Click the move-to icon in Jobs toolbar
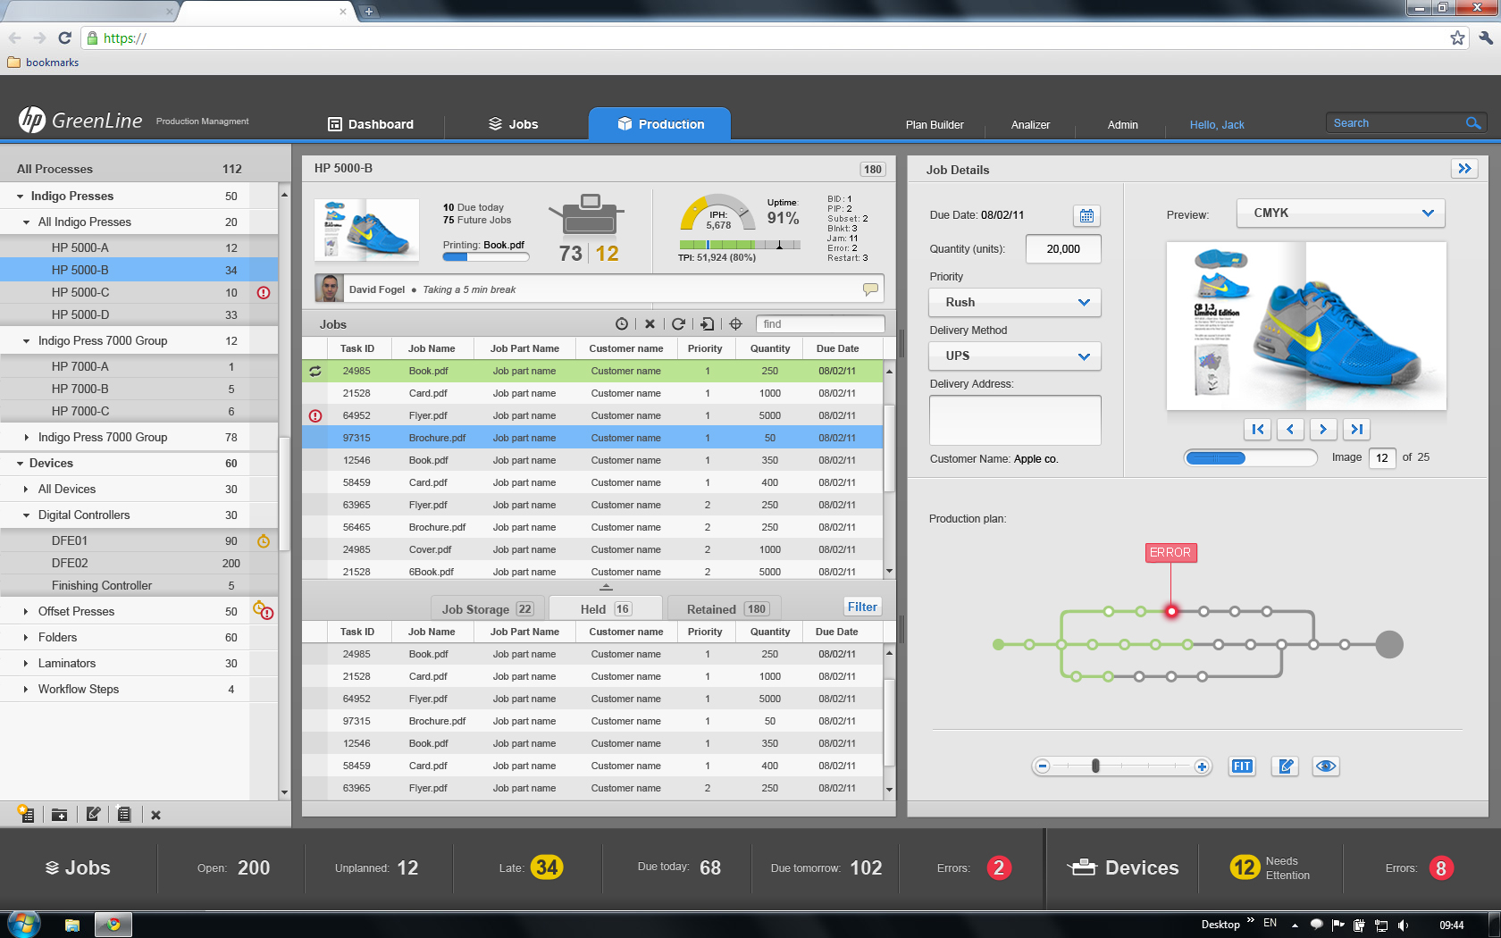Image resolution: width=1501 pixels, height=938 pixels. 707,324
